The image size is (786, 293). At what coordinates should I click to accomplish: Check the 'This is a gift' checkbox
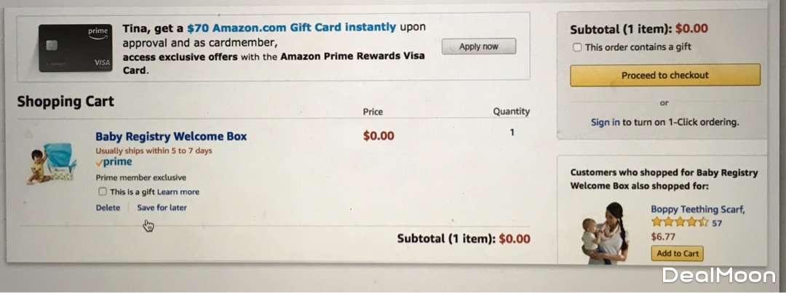coord(103,192)
